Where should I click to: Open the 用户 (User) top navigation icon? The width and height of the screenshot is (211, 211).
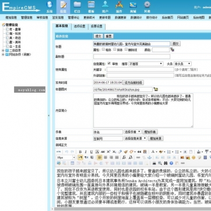[x=105, y=7]
